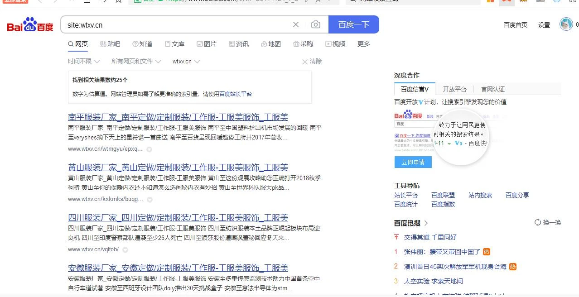Click the Baidu logo
Viewport: 579px width, 297px height.
30,25
